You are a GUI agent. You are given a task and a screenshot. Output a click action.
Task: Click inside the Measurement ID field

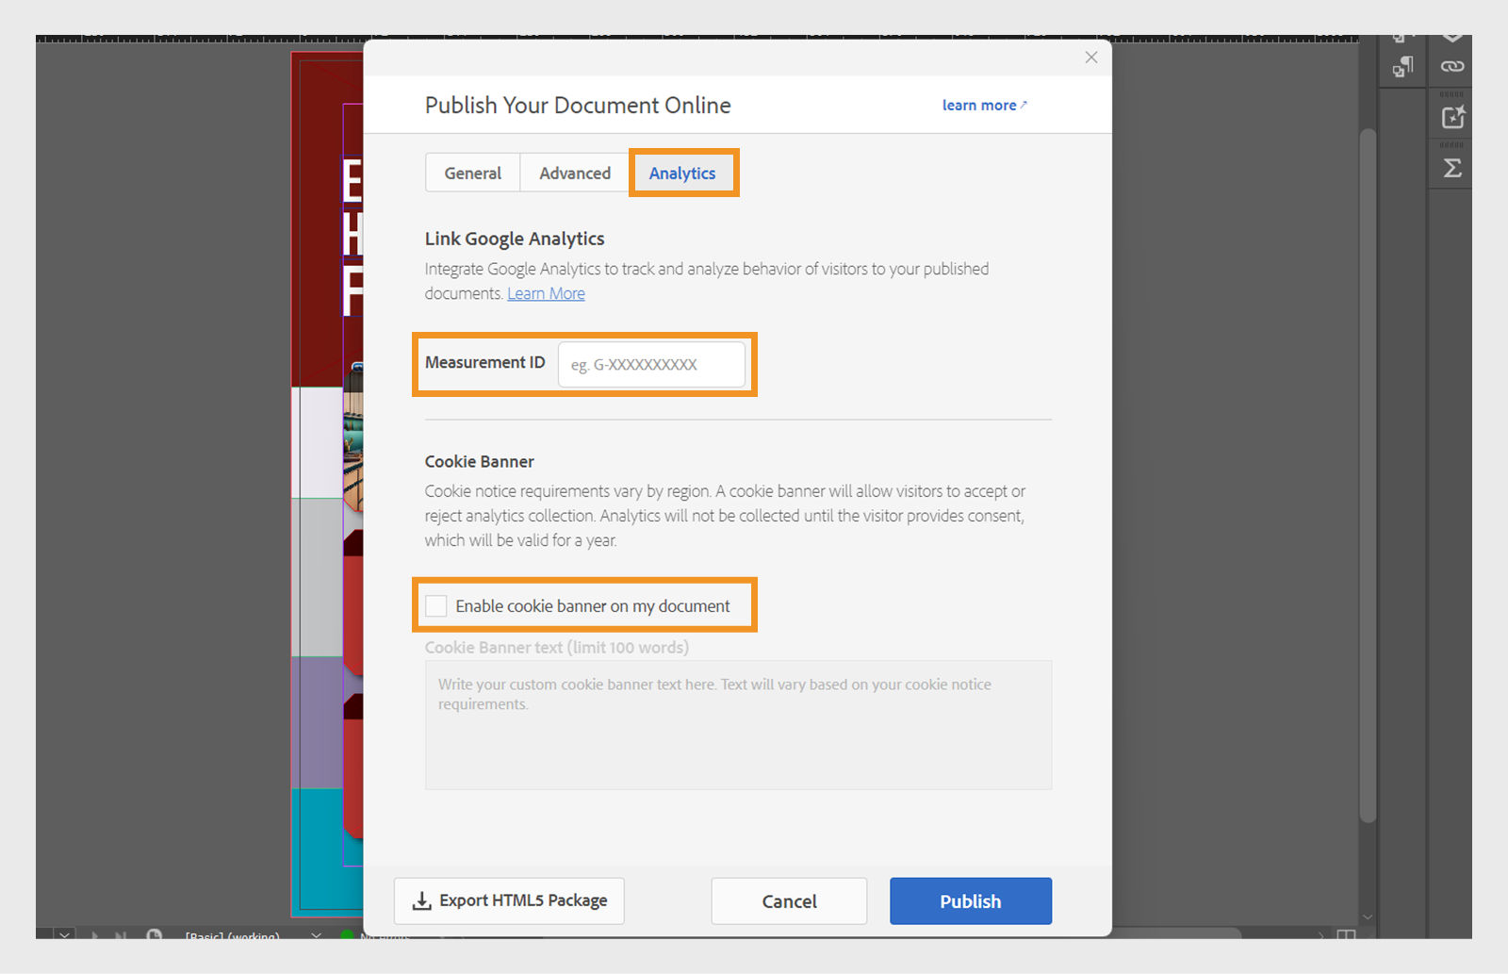coord(652,364)
